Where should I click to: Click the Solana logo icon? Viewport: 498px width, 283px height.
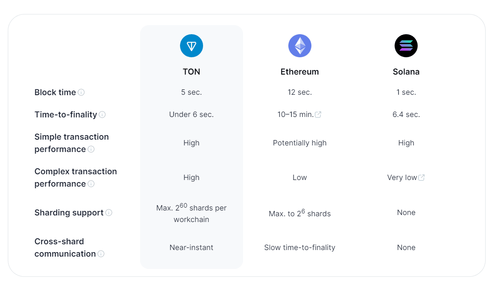click(406, 46)
